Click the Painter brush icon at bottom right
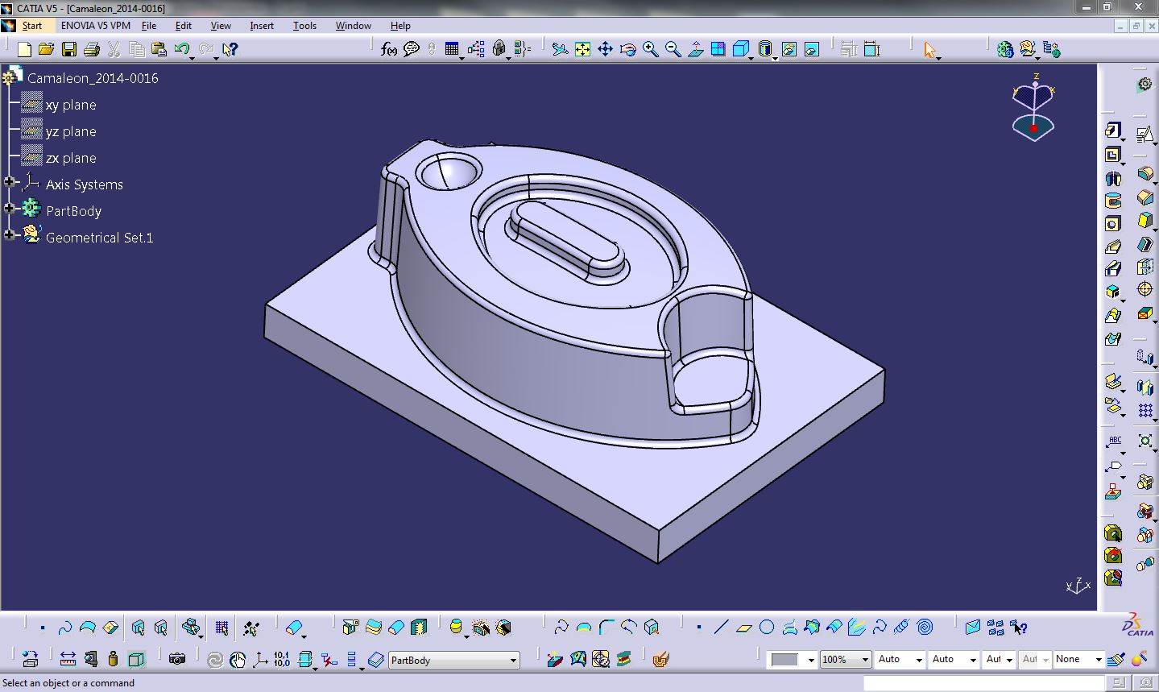 (x=1116, y=660)
